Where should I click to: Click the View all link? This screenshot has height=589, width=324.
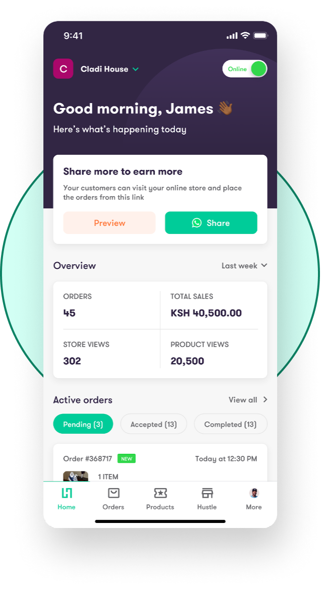tap(243, 400)
